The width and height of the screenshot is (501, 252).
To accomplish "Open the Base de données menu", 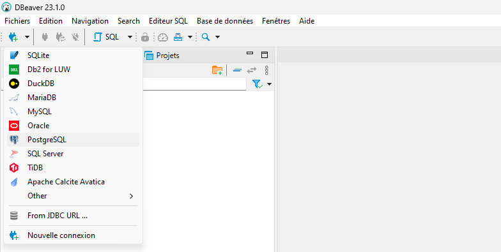I will pos(225,21).
